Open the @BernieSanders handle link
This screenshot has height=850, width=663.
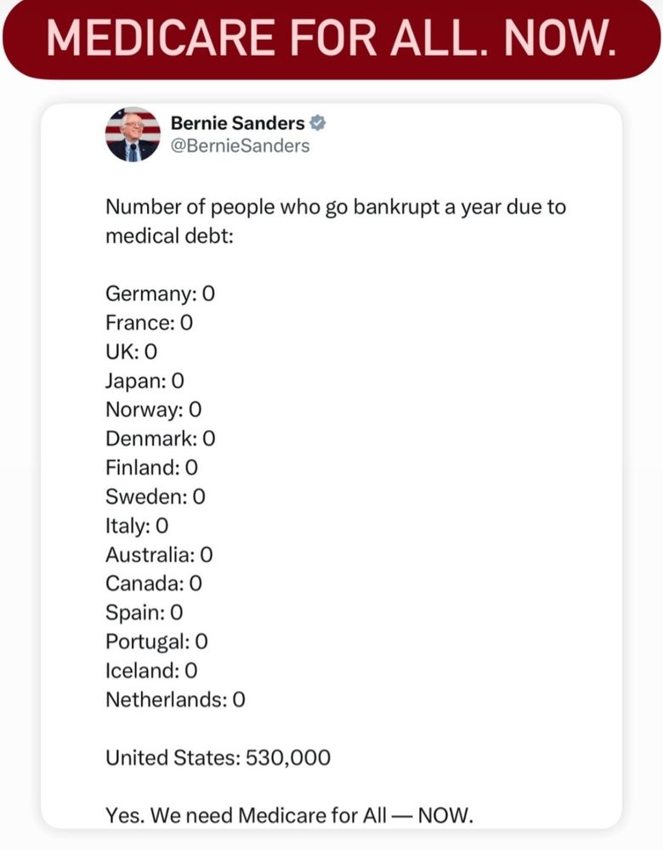[240, 145]
